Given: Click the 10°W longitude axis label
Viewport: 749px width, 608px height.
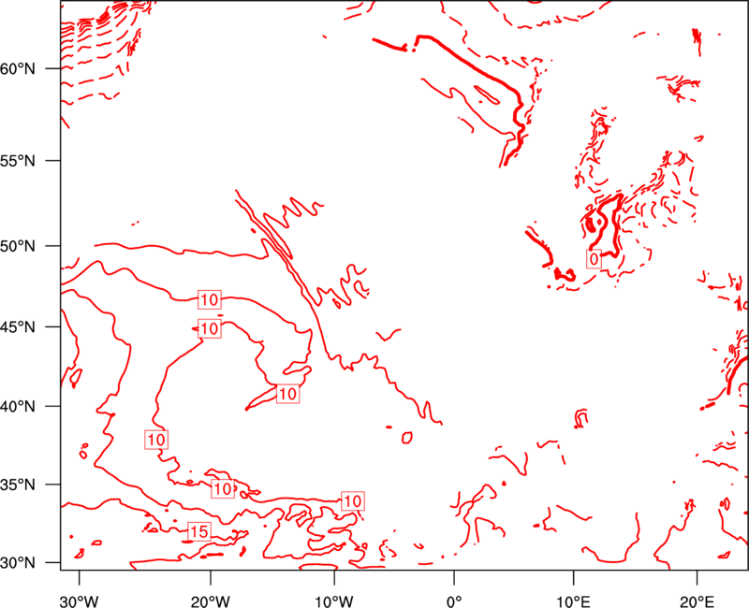Looking at the screenshot, I should [x=334, y=601].
